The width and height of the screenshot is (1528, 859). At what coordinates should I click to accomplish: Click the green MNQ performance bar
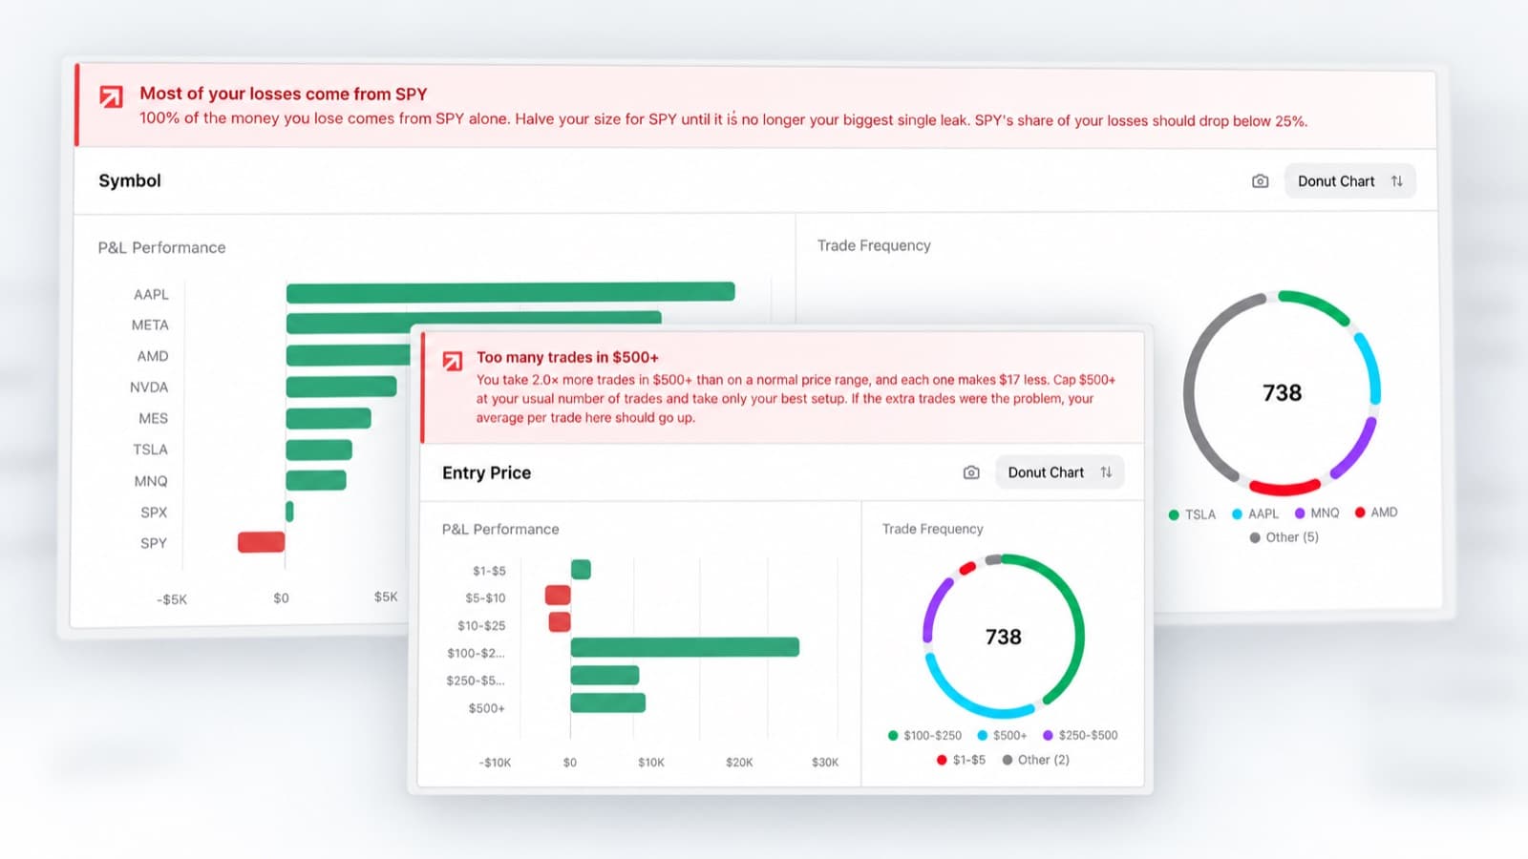[x=316, y=480]
